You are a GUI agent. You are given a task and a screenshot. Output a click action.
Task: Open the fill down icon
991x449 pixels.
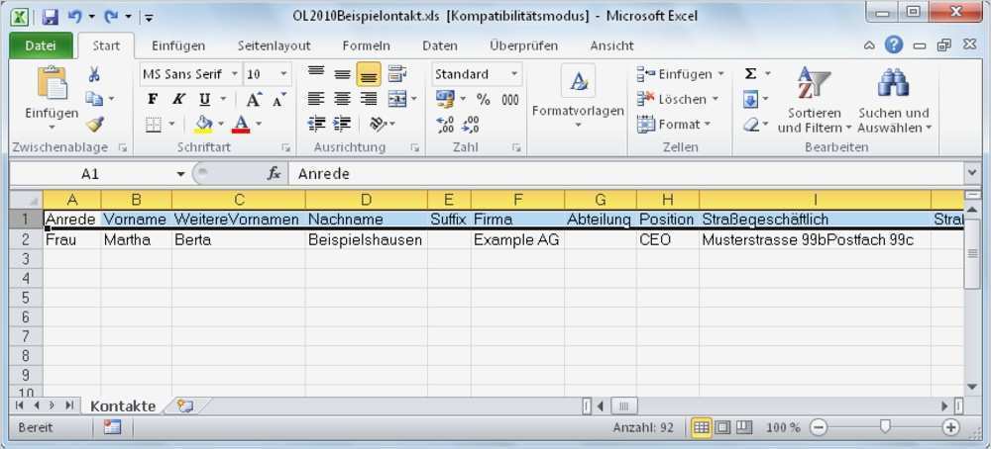(x=750, y=99)
